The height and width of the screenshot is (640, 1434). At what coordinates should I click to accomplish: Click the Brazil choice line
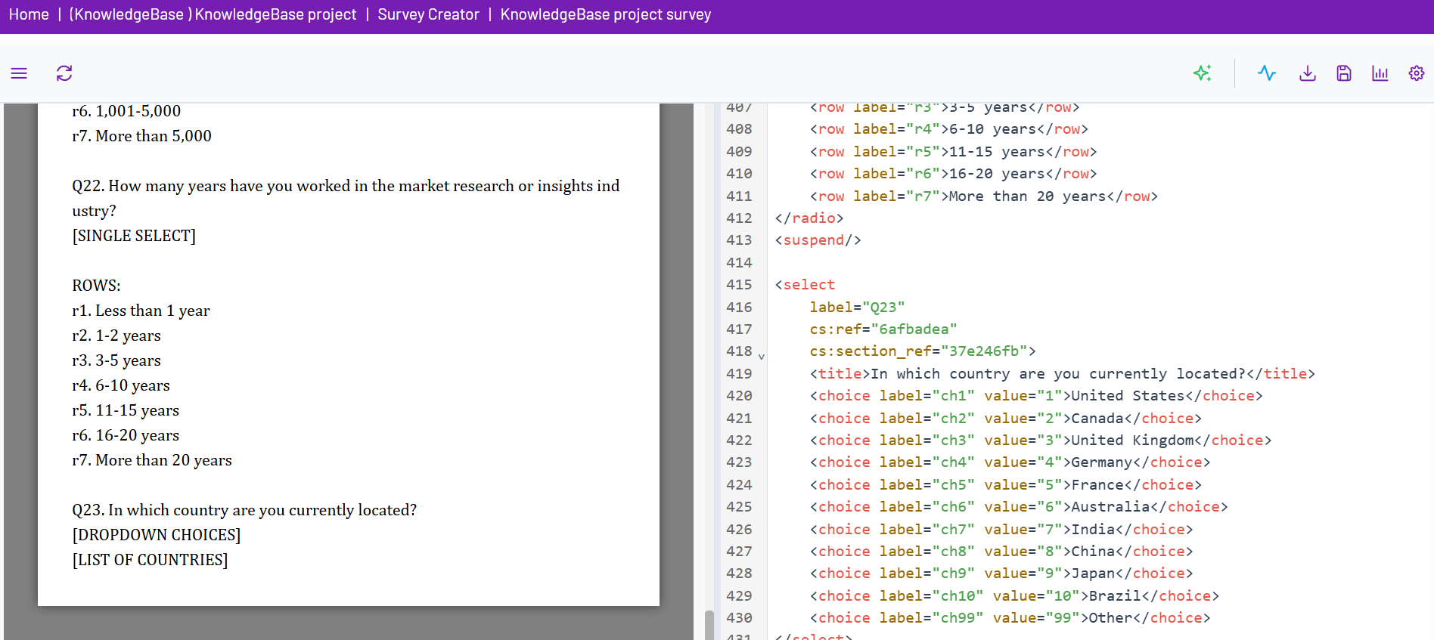pyautogui.click(x=1014, y=596)
